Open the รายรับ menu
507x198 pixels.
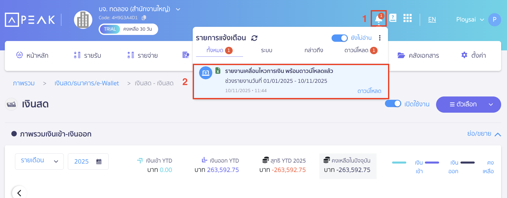(x=87, y=55)
